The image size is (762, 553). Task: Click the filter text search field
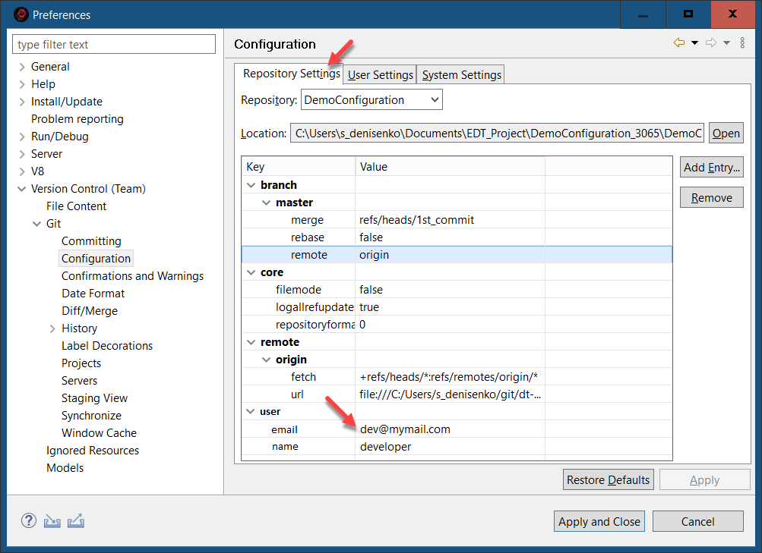pyautogui.click(x=114, y=45)
